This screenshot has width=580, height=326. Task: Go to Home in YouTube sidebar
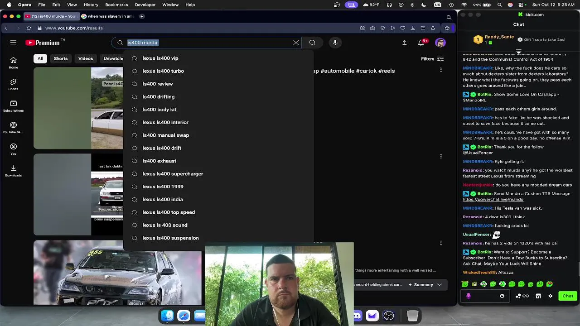pyautogui.click(x=13, y=63)
